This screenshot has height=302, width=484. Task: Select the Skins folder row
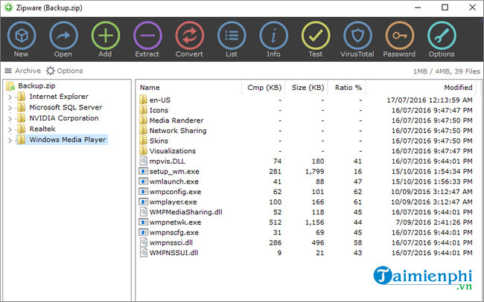tap(305, 141)
